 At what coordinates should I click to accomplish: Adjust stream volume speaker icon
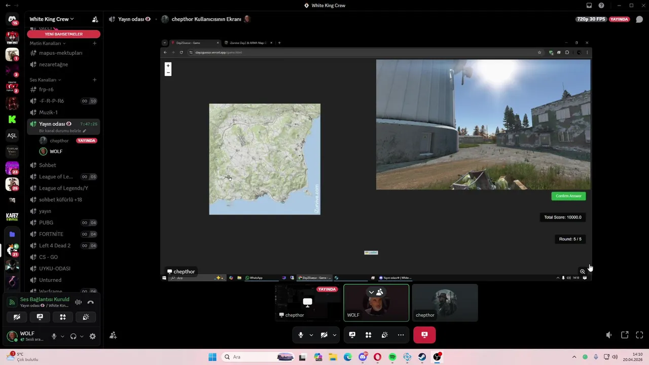609,335
